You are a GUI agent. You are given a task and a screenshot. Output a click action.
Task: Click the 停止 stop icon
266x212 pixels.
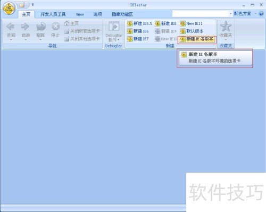tap(55, 27)
